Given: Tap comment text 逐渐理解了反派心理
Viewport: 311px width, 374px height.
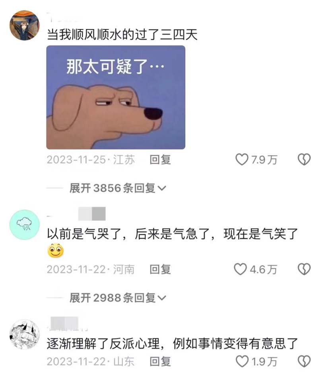Looking at the screenshot, I should coord(103,344).
